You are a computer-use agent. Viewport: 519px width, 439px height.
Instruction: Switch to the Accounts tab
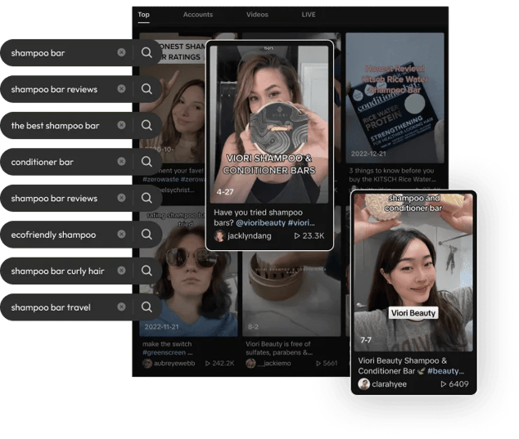tap(198, 15)
